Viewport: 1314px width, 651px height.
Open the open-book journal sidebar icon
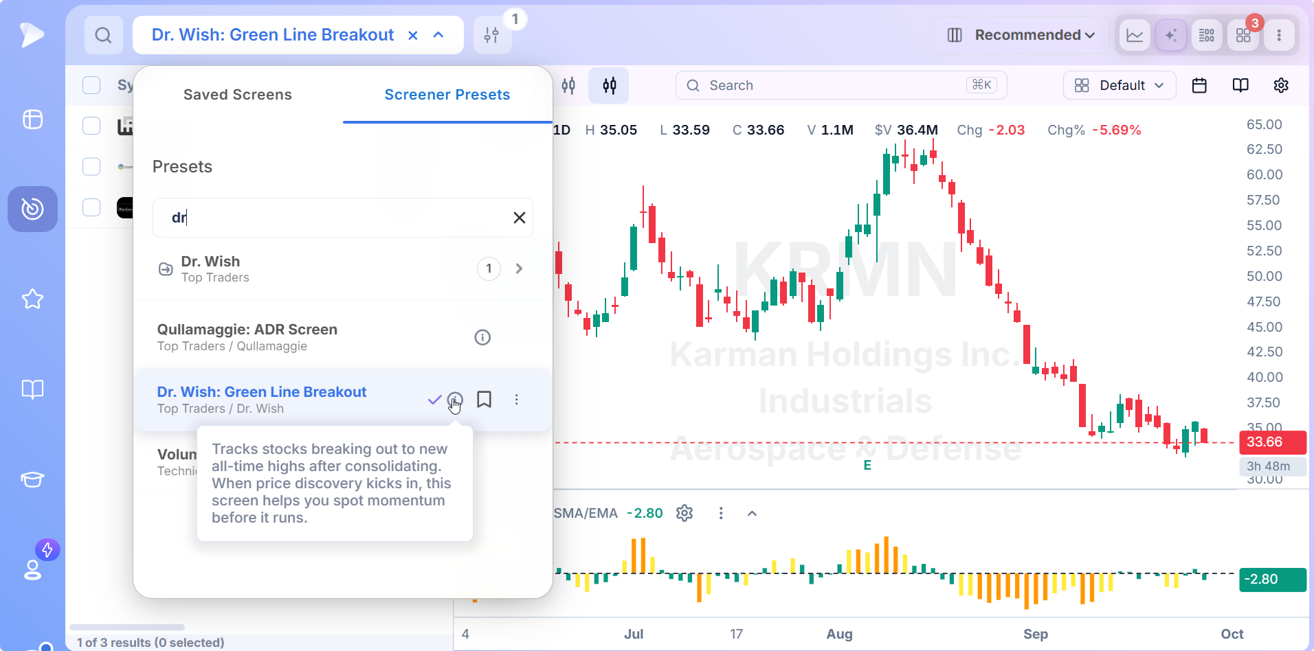[x=32, y=389]
